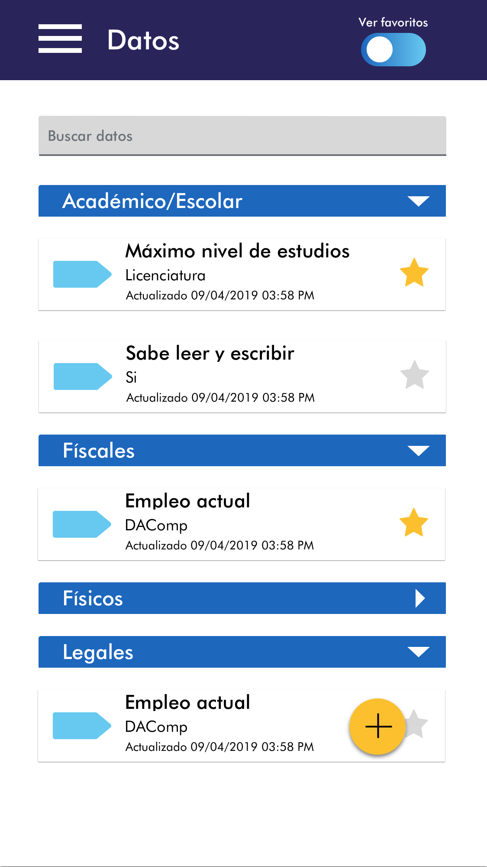Image resolution: width=487 pixels, height=867 pixels.
Task: Toggle the Ver favoritos switch
Action: 393,50
